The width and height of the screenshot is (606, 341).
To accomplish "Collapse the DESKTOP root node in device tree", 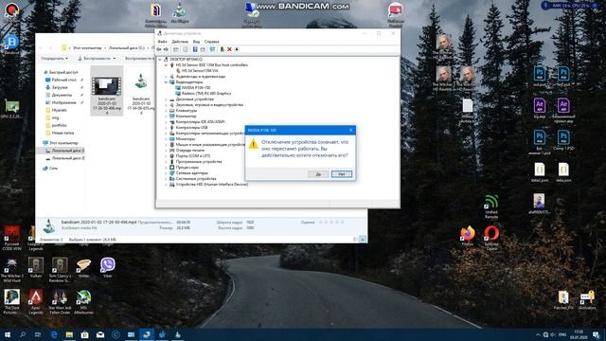I will click(x=160, y=60).
